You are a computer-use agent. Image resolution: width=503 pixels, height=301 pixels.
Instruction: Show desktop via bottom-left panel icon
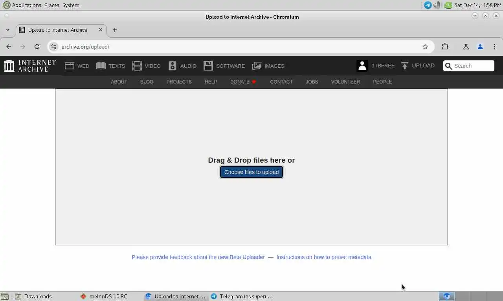[x=5, y=296]
